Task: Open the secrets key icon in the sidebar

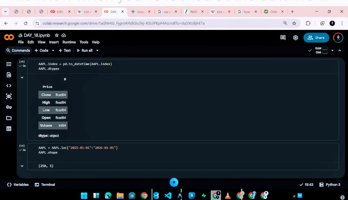Action: (9, 107)
